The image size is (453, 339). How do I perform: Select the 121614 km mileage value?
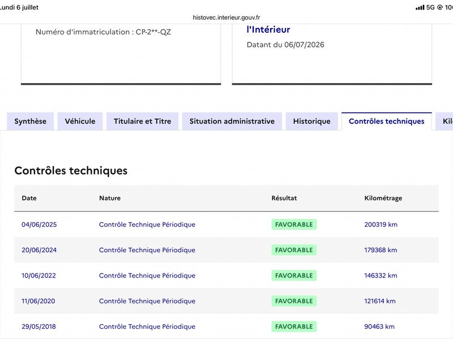tap(379, 301)
